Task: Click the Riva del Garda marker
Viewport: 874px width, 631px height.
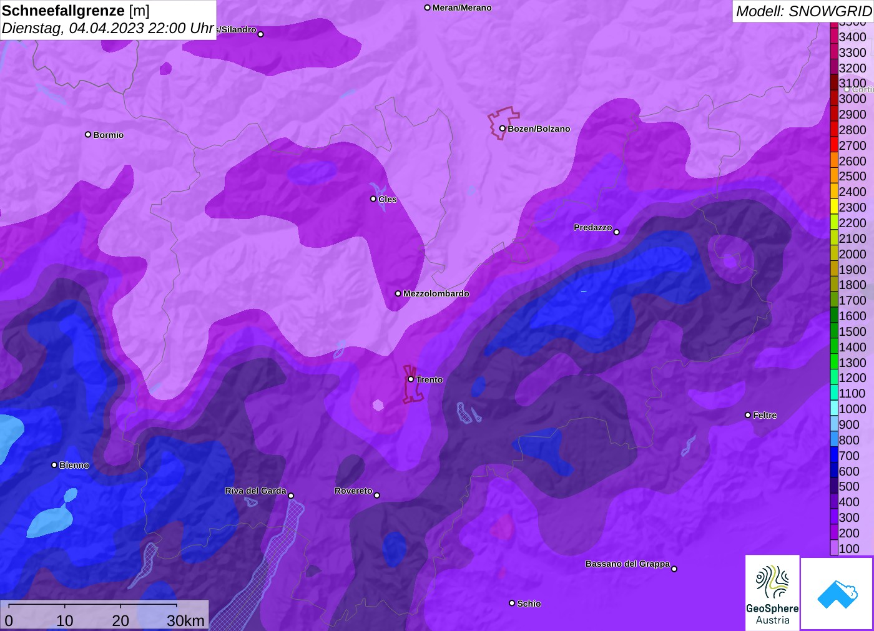Action: [291, 496]
